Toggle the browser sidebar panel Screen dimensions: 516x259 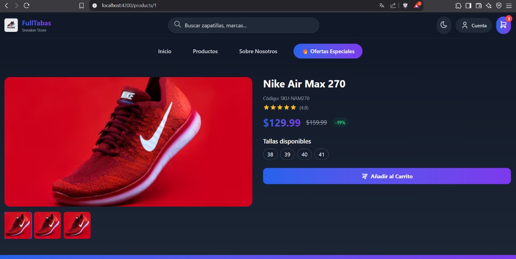pos(468,6)
